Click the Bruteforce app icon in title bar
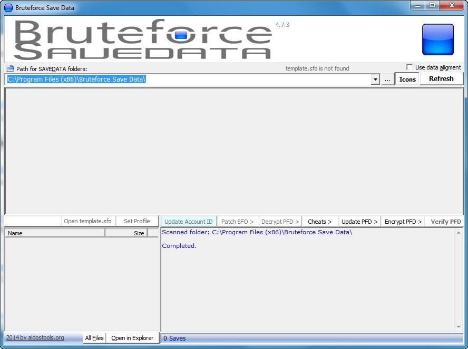Image resolution: width=468 pixels, height=349 pixels. point(8,7)
